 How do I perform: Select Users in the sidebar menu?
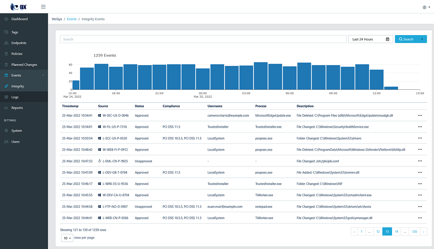[6, 142]
